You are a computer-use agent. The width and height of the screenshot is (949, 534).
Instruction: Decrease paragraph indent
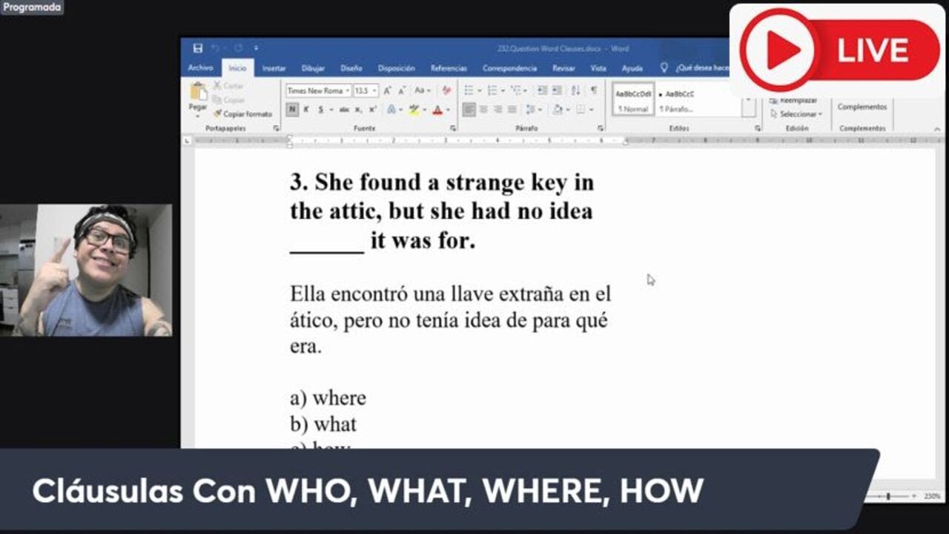pyautogui.click(x=542, y=90)
